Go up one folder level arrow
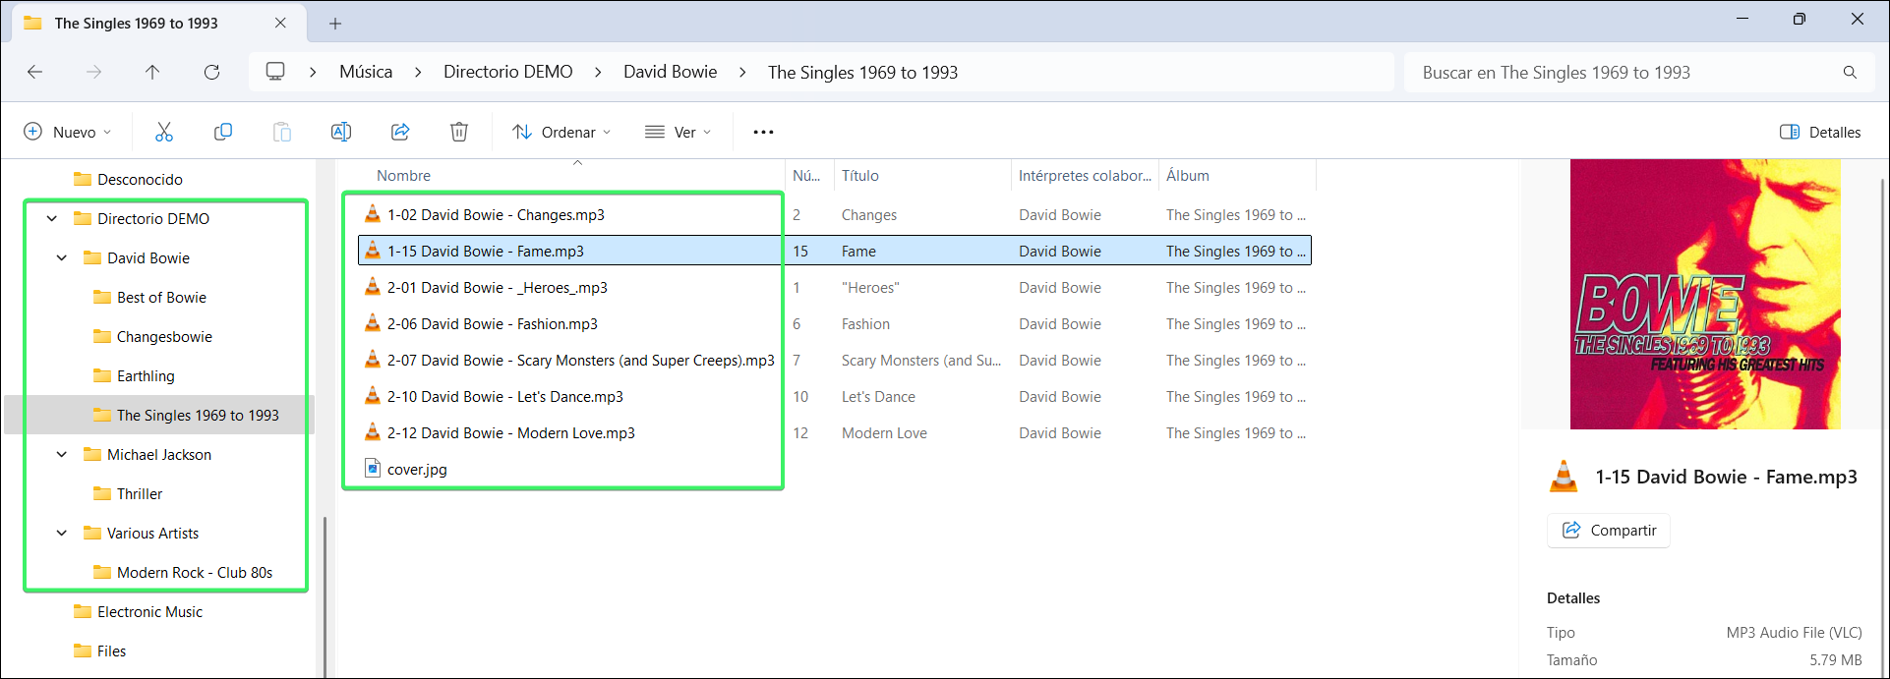Screen dimensions: 1890x679 (x=152, y=72)
